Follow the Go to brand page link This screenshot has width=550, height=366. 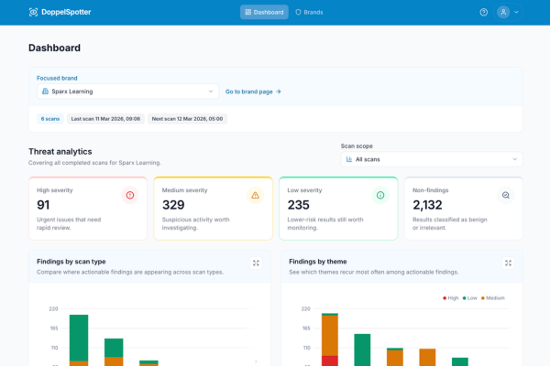coord(253,91)
